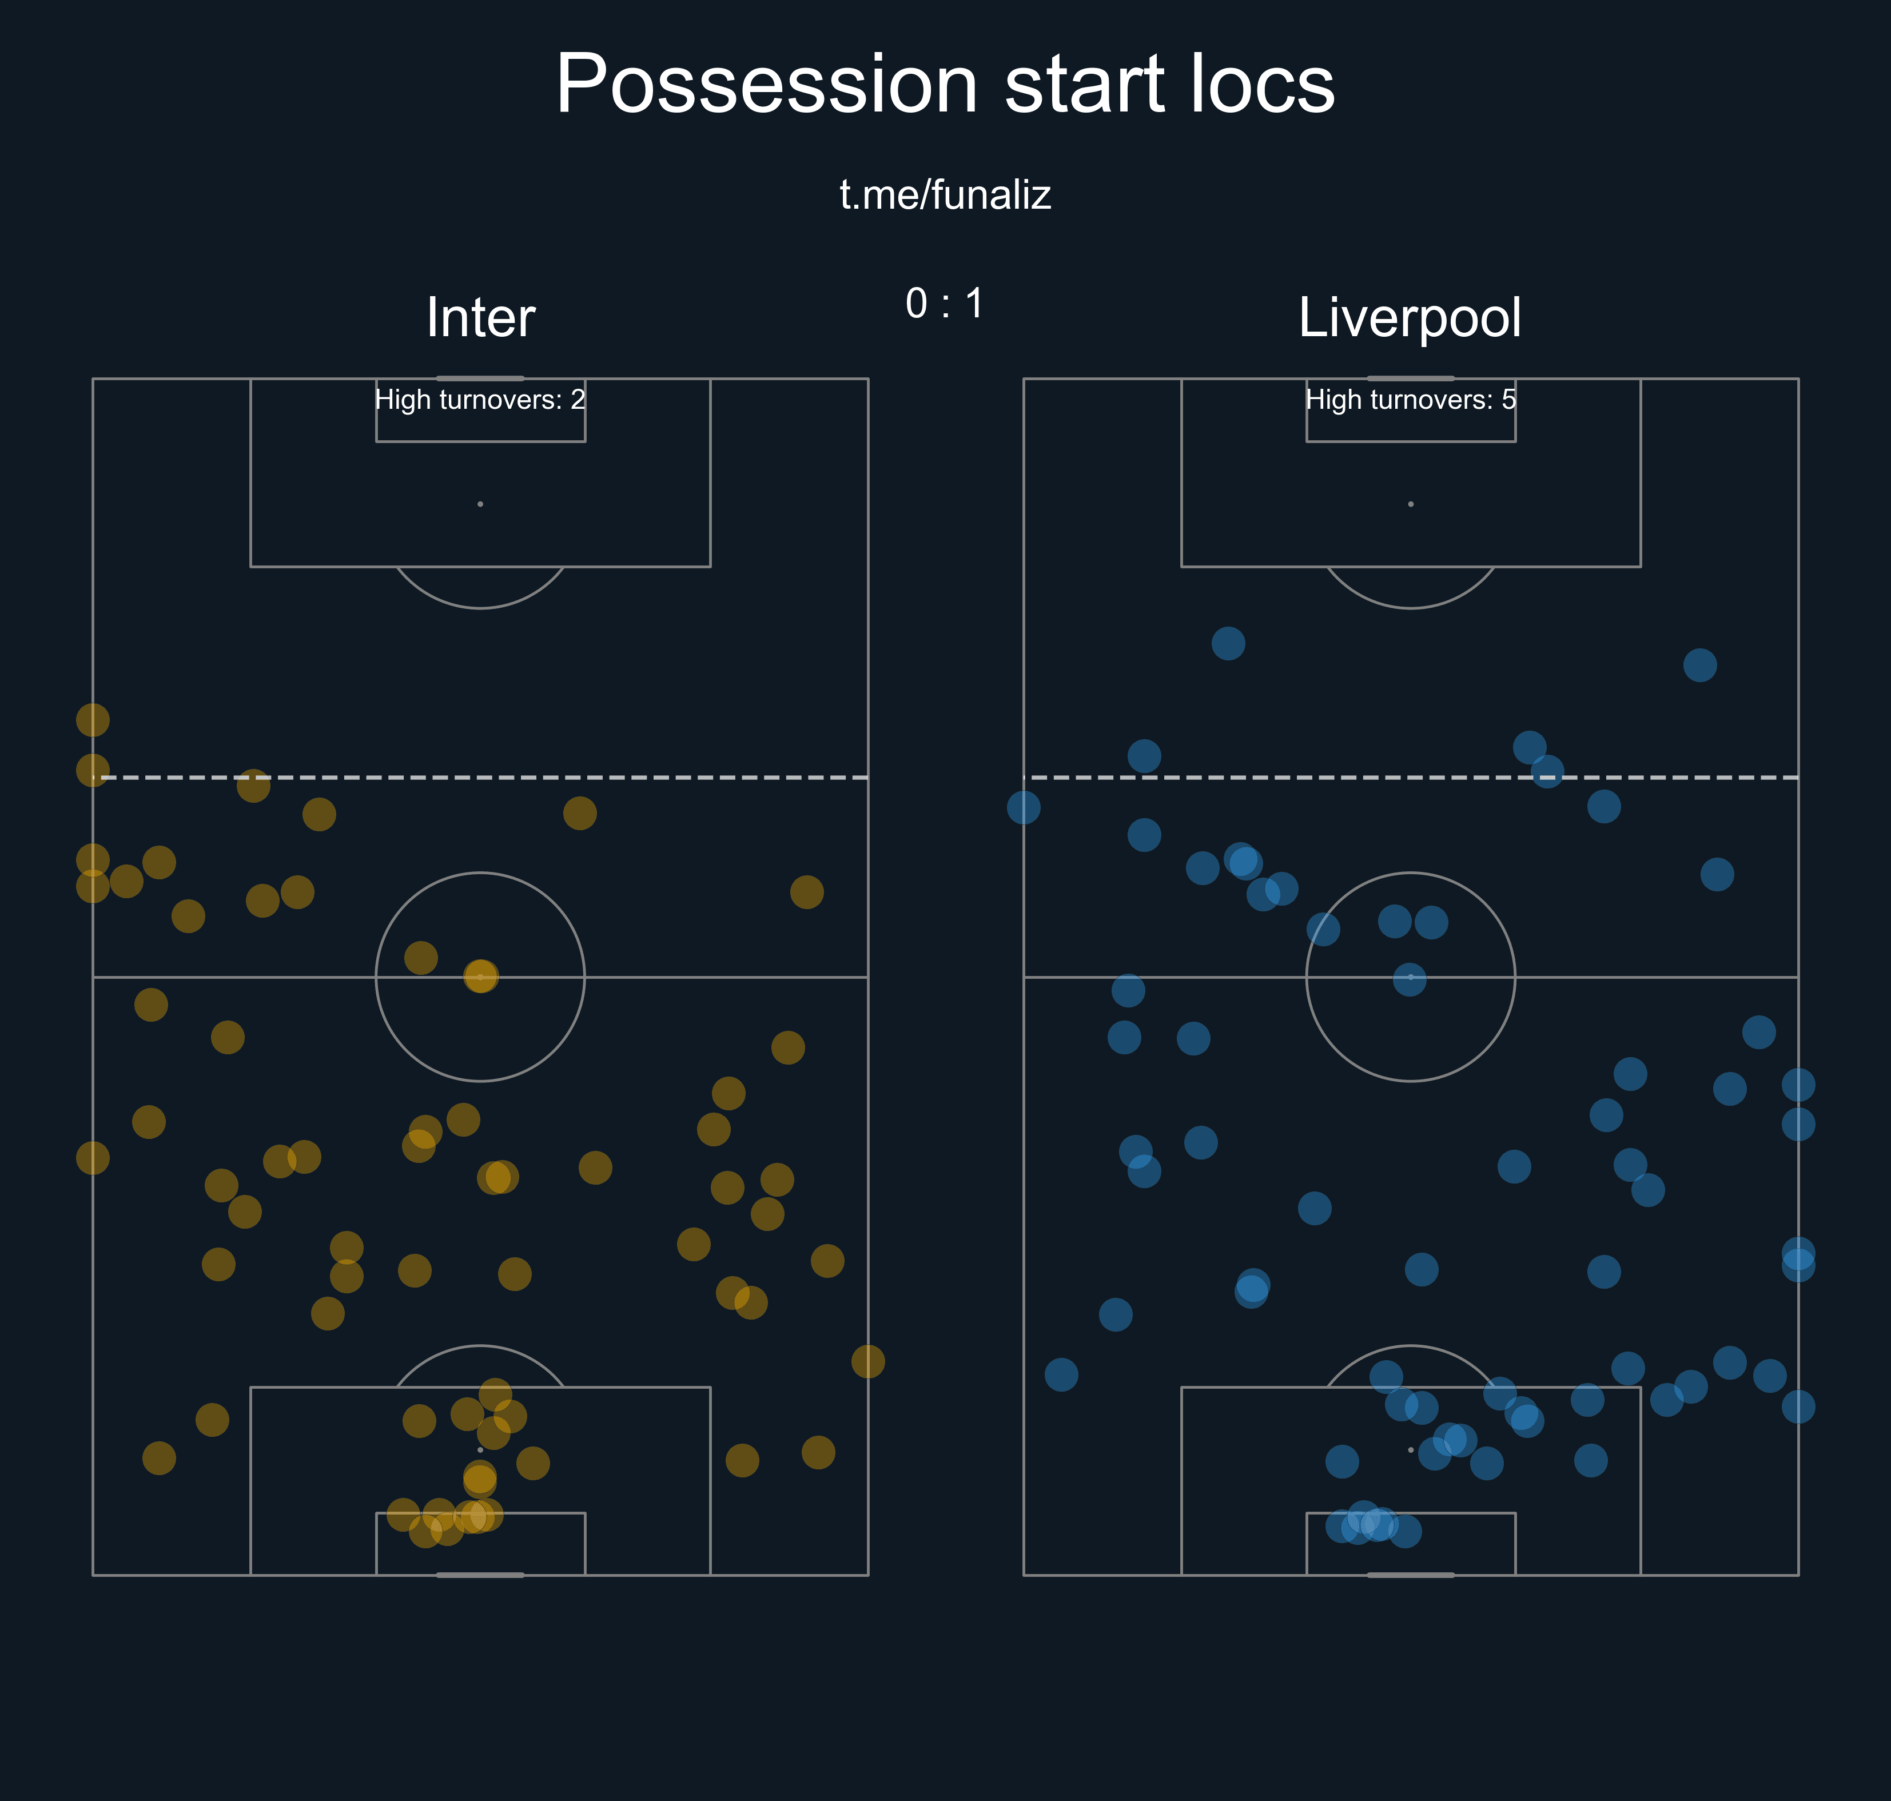1891x1801 pixels.
Task: Click the "Possession start locs" title
Action: coord(946,83)
